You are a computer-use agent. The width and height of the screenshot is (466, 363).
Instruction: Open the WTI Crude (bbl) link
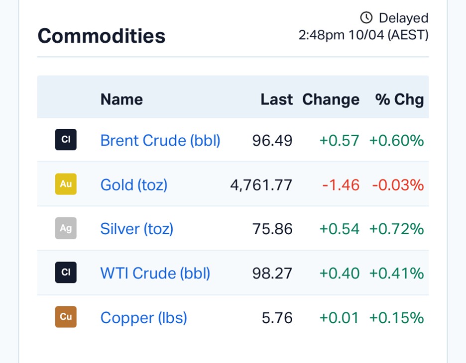point(155,273)
